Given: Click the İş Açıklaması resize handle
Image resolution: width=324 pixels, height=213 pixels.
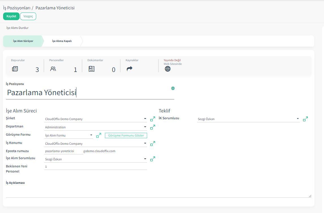Looking at the screenshot, I should pos(310,196).
